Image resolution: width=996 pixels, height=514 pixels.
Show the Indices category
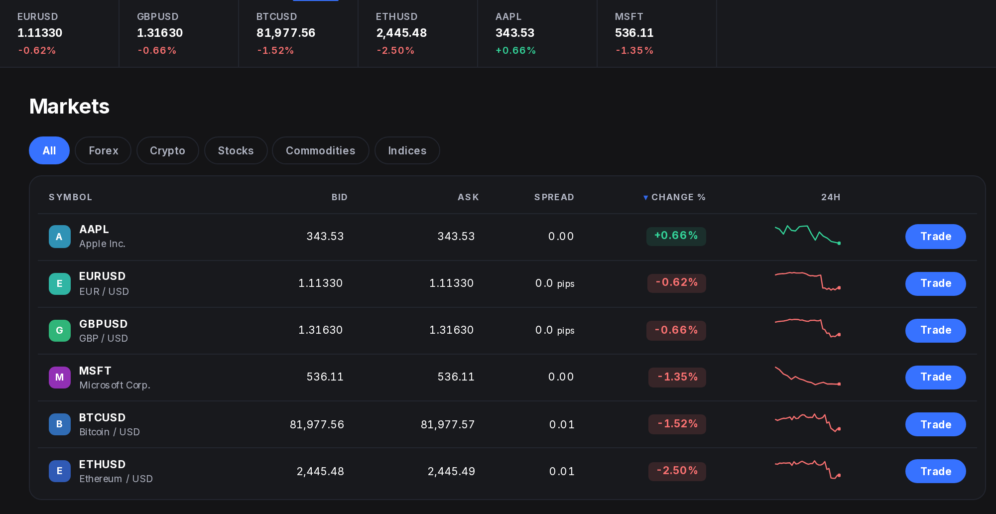tap(407, 150)
